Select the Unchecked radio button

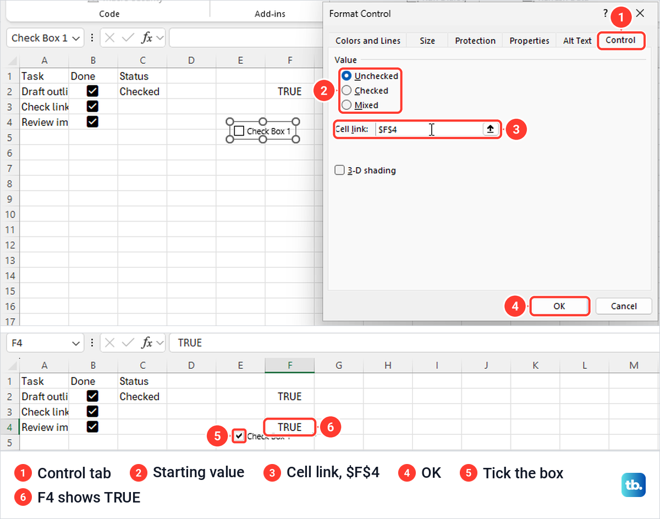pos(347,76)
